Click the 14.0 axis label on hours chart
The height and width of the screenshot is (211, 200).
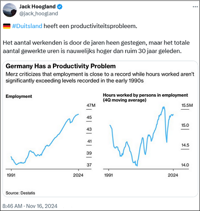point(185,165)
